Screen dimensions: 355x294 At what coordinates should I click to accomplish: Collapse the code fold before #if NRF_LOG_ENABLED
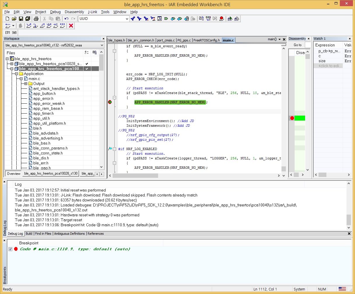(x=114, y=149)
